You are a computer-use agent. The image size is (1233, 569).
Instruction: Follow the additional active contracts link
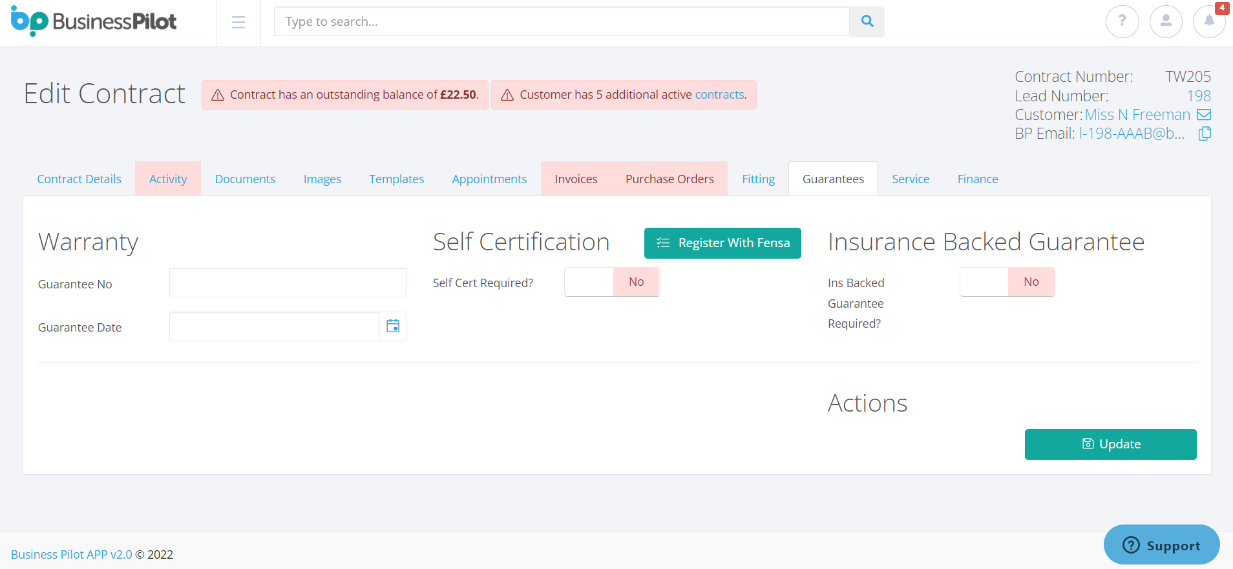[719, 95]
